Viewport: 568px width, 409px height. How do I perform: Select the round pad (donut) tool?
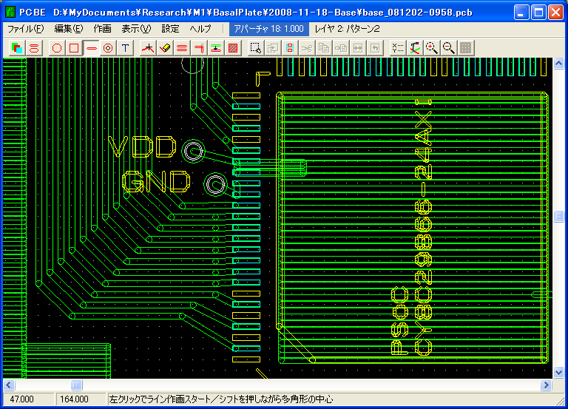click(x=108, y=48)
